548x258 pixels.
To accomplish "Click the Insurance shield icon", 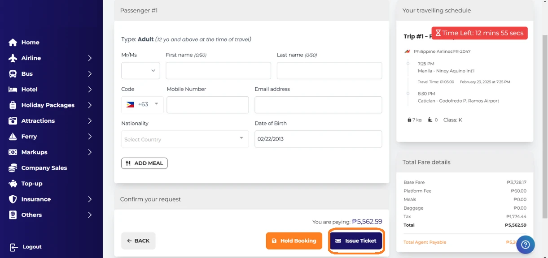I will pyautogui.click(x=13, y=199).
